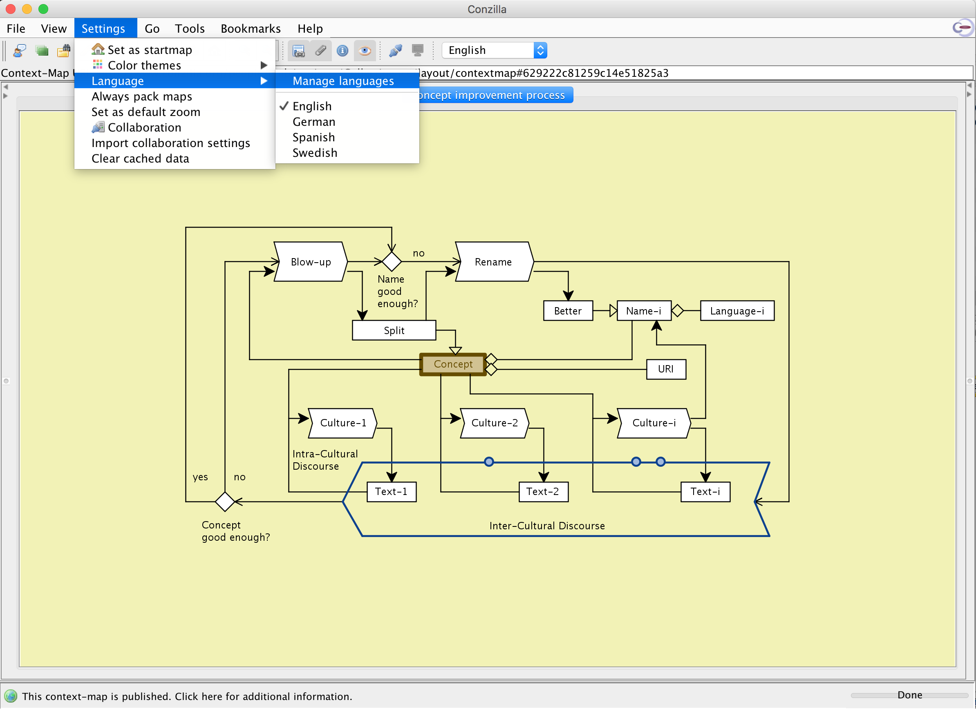Click the green stacked layers icon
This screenshot has width=976, height=709.
(x=42, y=51)
